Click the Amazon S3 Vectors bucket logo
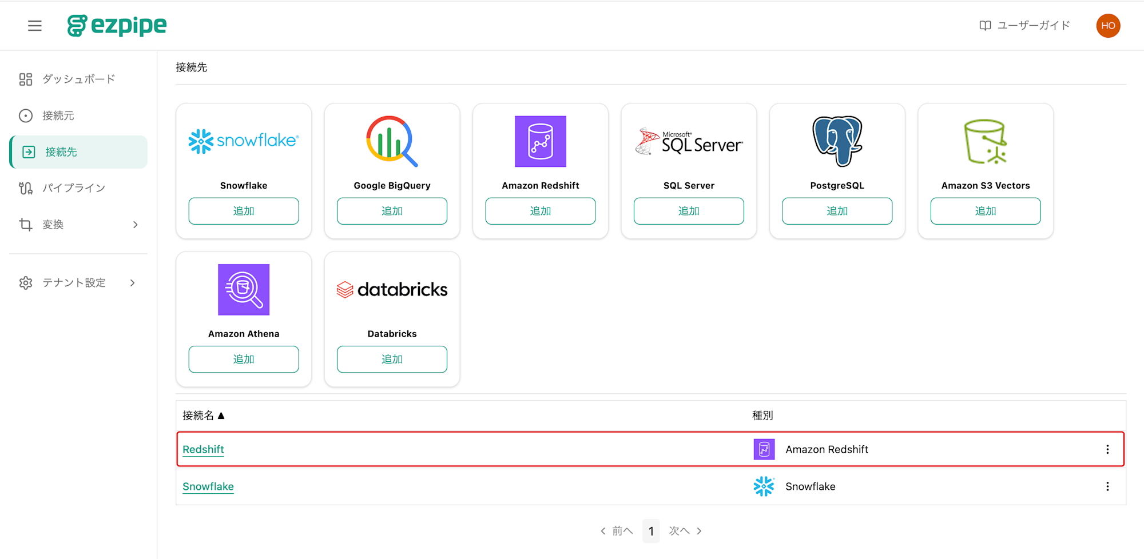Screen dimensions: 1144x559 tap(986, 141)
